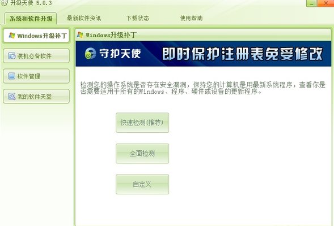334x226 pixels.
Task: Click the window icon beside 软件管理
Action: 12,76
